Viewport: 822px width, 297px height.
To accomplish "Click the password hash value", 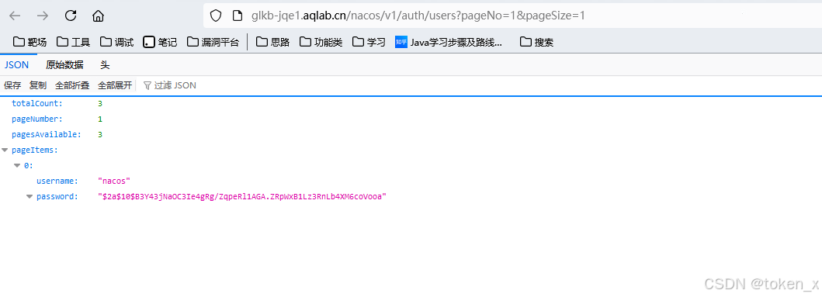I will click(241, 197).
